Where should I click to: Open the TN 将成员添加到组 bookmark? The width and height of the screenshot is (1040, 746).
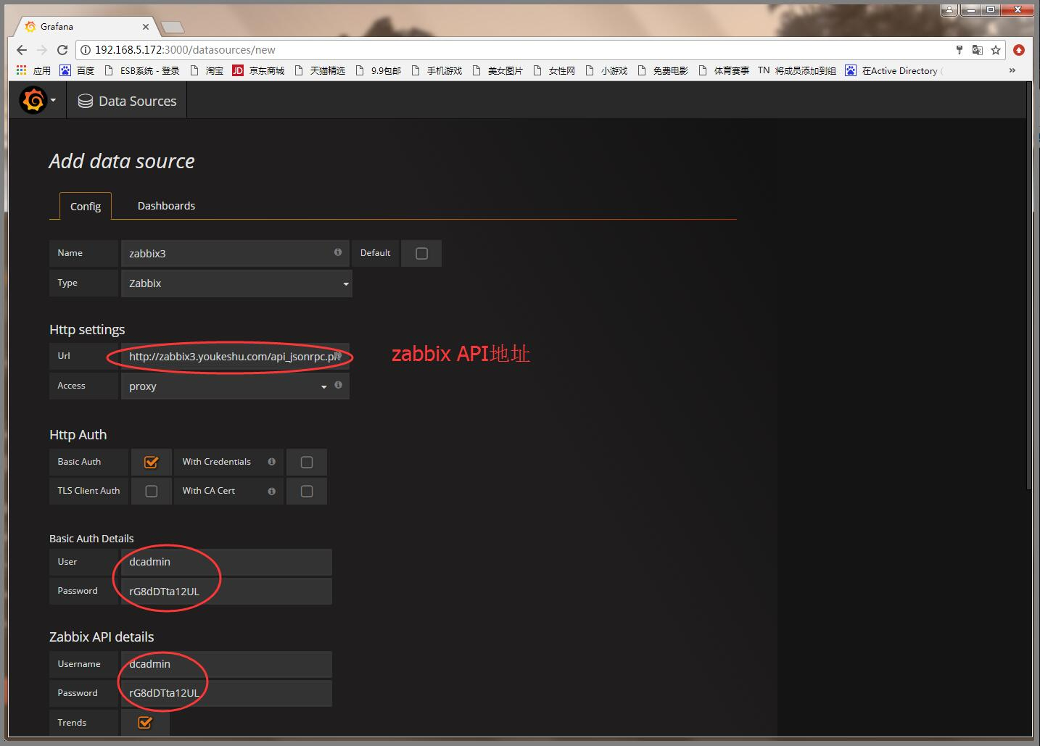pyautogui.click(x=797, y=70)
